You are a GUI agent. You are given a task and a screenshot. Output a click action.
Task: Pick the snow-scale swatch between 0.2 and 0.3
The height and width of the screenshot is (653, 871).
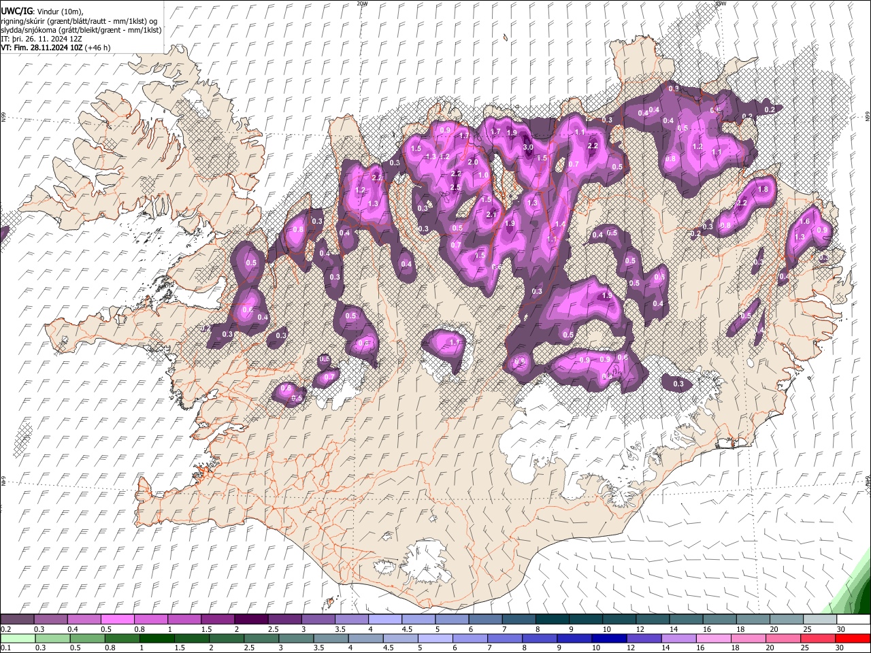[17, 620]
